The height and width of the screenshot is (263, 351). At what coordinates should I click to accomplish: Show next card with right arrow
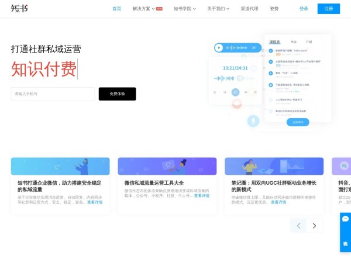[x=315, y=226]
